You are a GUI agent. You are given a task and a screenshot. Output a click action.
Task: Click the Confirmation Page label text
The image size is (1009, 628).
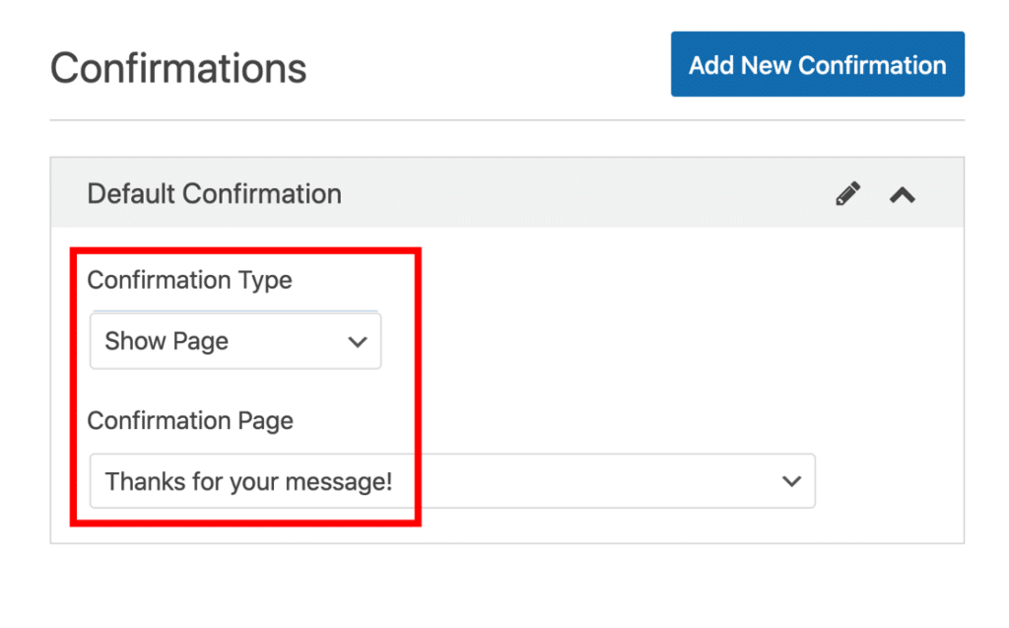coord(190,421)
